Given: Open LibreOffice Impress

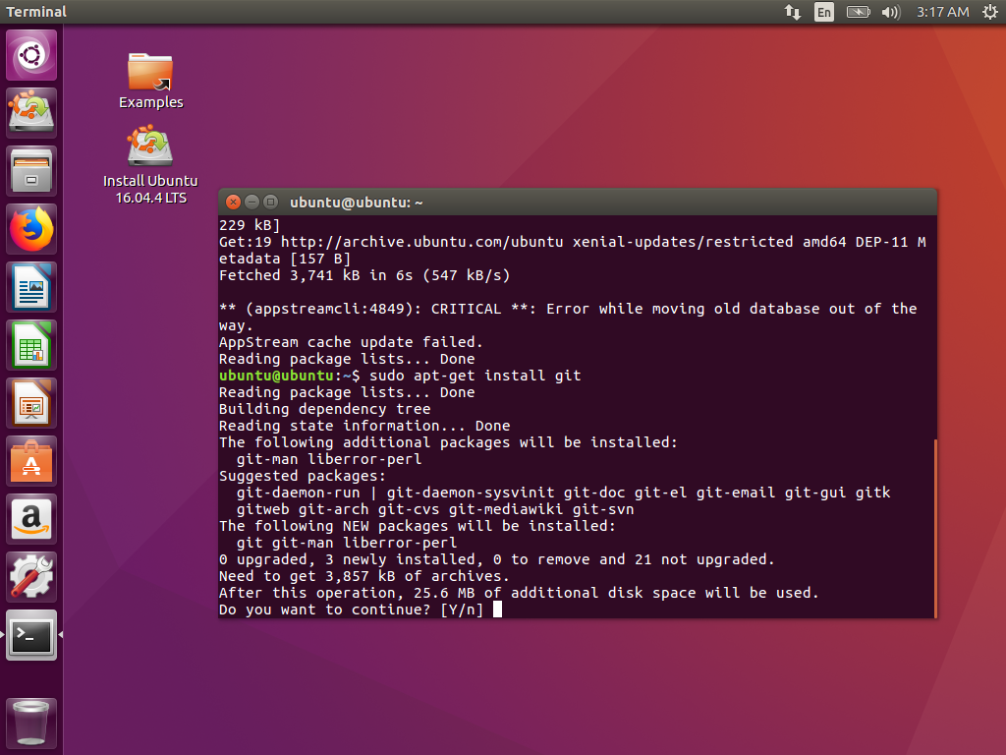Looking at the screenshot, I should (x=30, y=402).
